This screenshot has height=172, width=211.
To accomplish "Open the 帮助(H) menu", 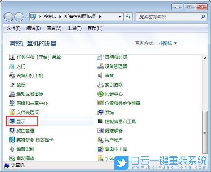I will [95, 28].
